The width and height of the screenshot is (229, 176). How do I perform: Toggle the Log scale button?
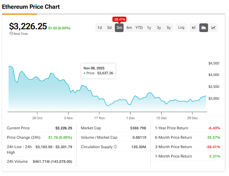pyautogui.click(x=181, y=28)
